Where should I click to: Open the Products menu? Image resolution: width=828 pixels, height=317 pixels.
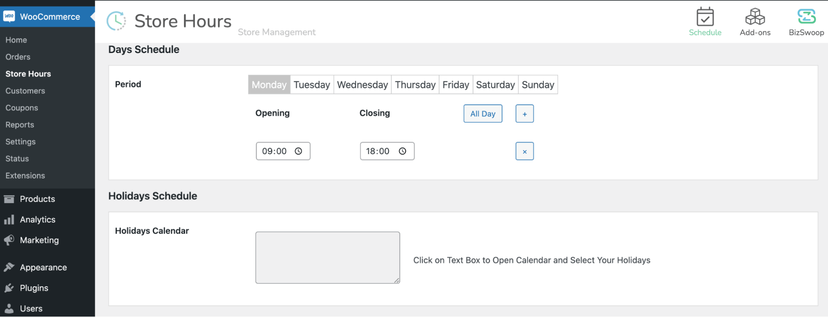click(37, 199)
